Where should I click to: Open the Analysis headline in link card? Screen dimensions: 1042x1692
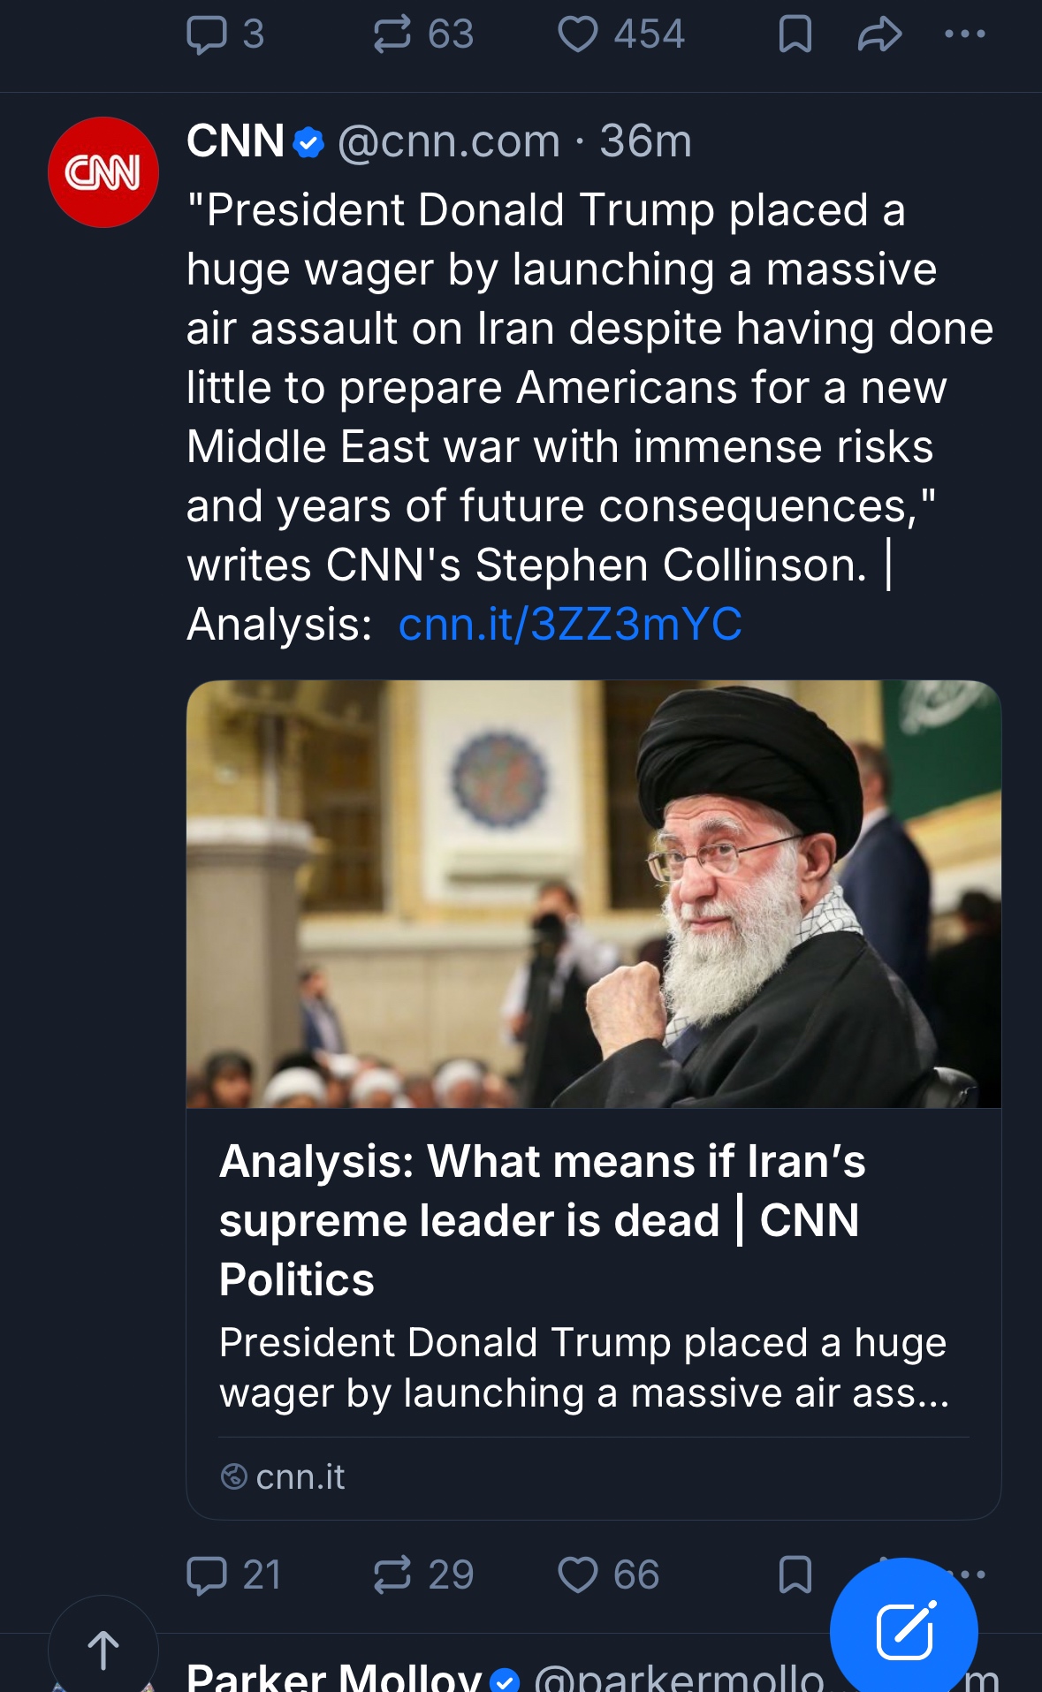click(x=541, y=1219)
